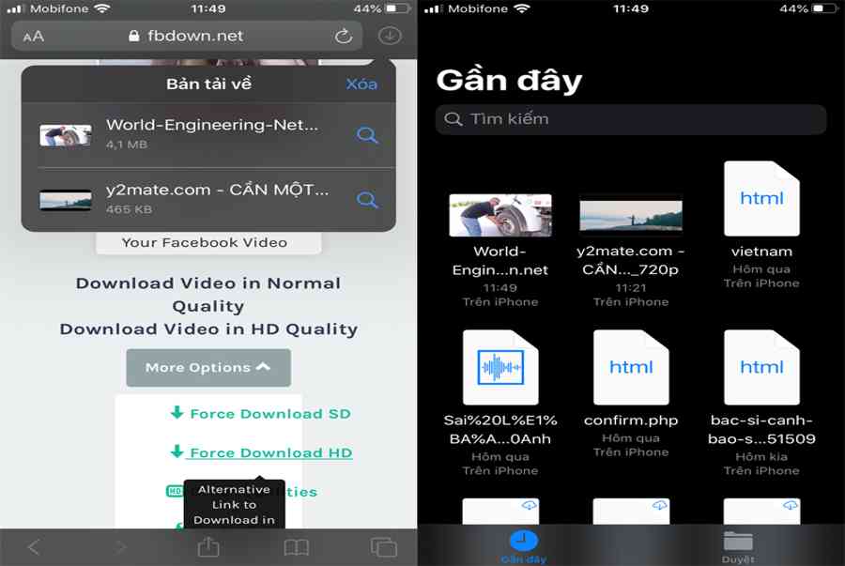Reload the fbdown.net page

point(344,36)
